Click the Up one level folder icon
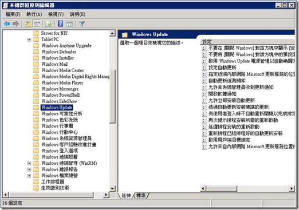The height and width of the screenshot is (210, 299). [28, 24]
